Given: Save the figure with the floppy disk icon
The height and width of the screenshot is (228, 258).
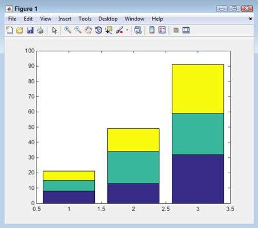Looking at the screenshot, I should coord(30,30).
